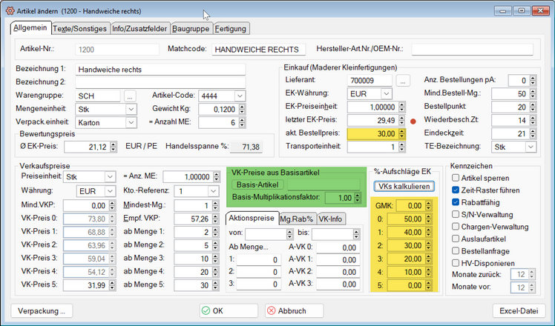Open the TE-Bezeichnung dropdown
This screenshot has height=326, width=555.
[531, 147]
